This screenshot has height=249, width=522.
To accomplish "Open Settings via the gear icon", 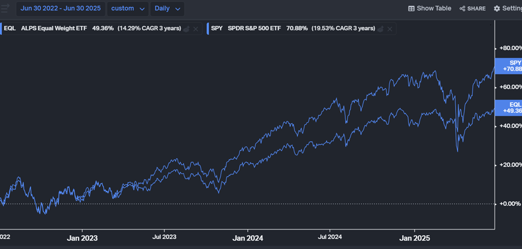I will click(497, 9).
